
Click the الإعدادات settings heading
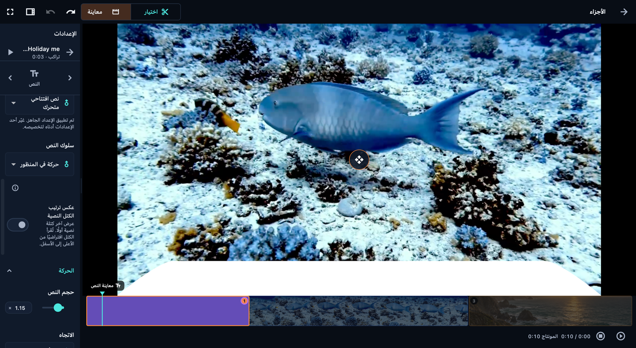[x=65, y=34]
